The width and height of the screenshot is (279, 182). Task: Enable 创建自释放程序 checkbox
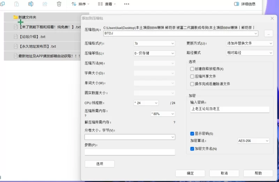[192, 69]
